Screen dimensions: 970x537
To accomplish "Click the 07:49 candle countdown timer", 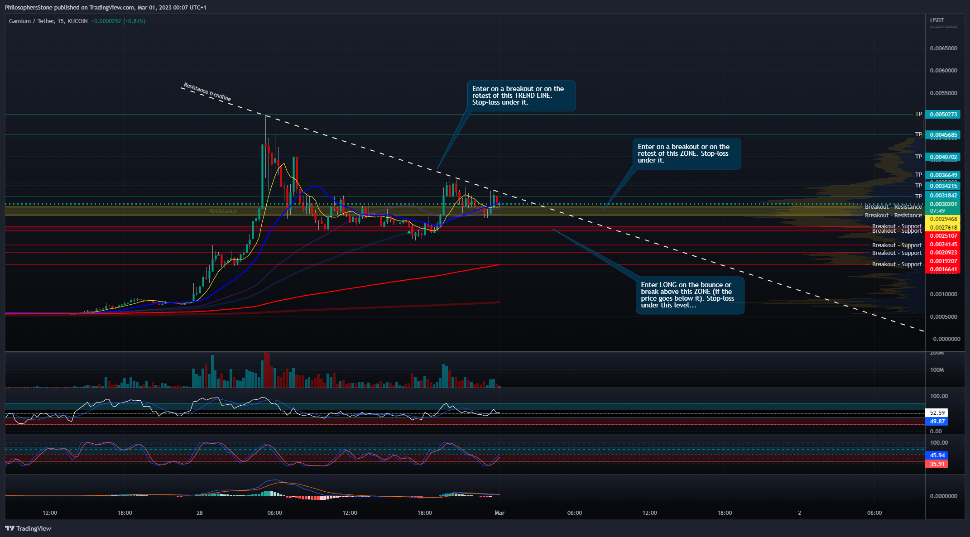I will (x=937, y=211).
